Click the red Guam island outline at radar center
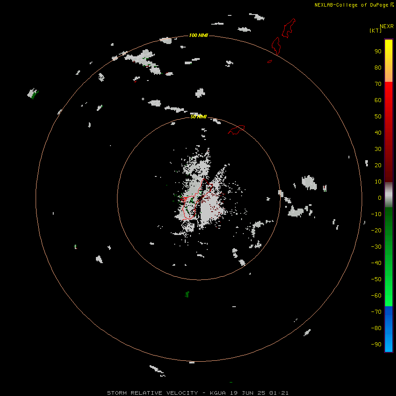 (196, 199)
